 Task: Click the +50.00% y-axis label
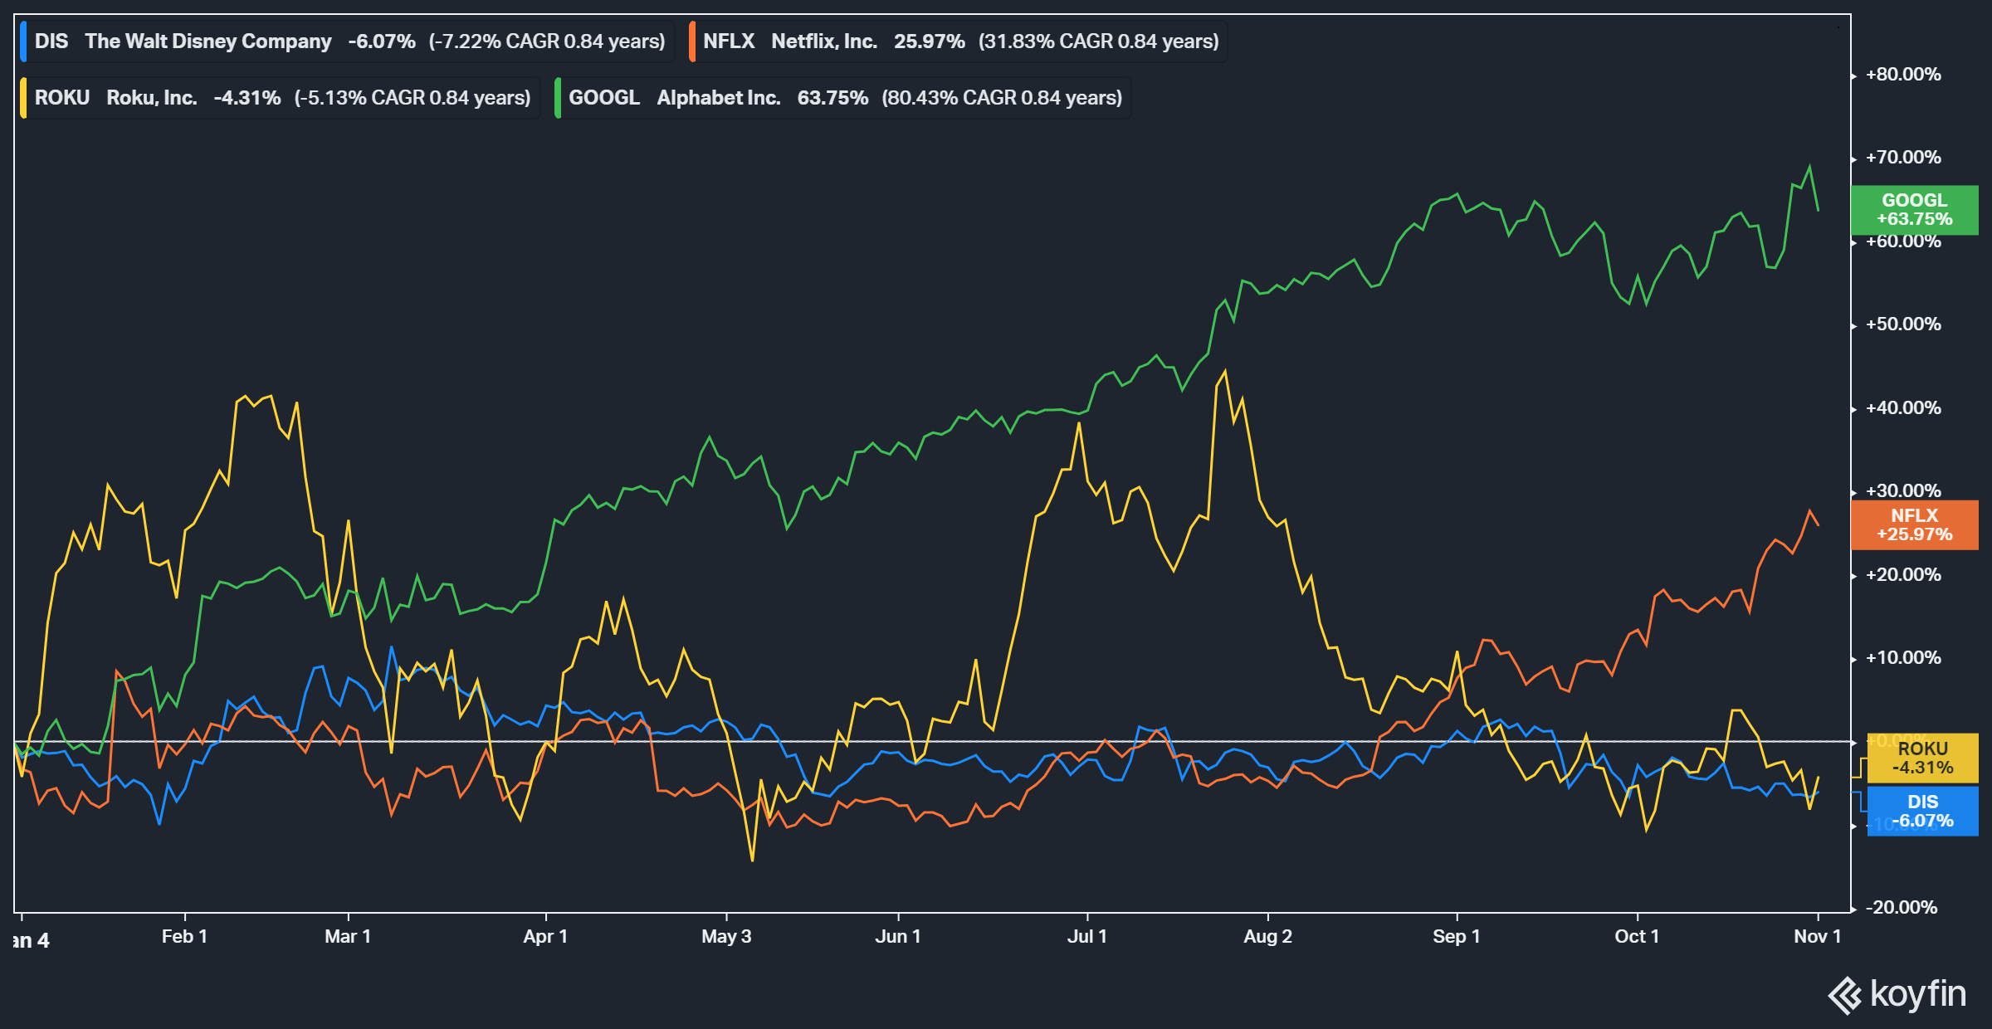click(x=1903, y=324)
